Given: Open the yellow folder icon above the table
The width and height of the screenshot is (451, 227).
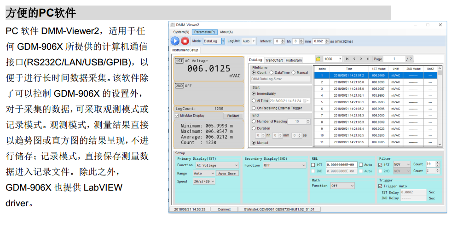Looking at the screenshot, I should [318, 59].
